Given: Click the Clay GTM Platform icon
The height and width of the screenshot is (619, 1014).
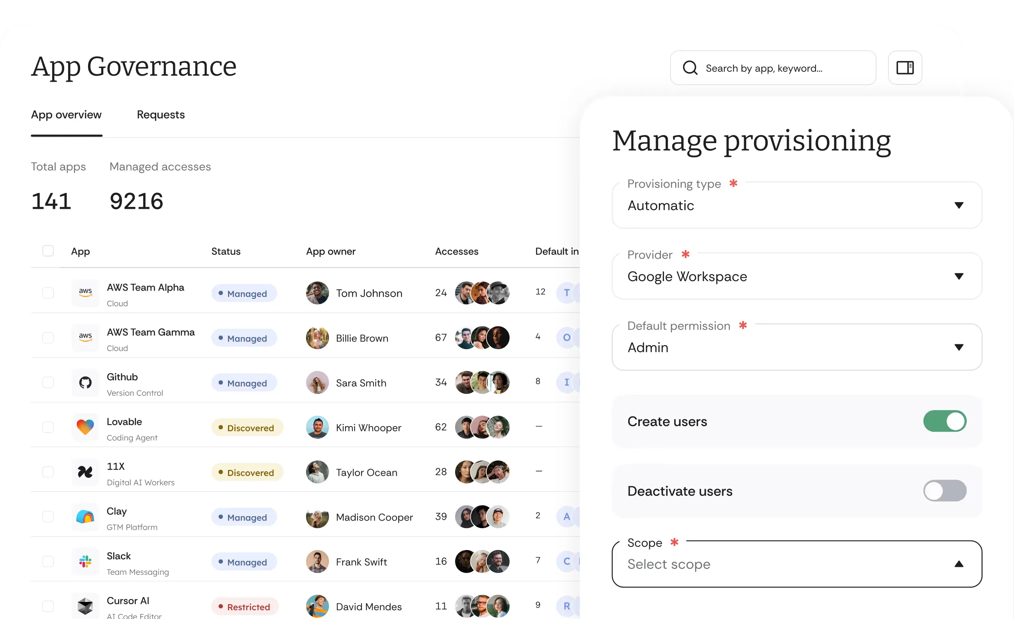Looking at the screenshot, I should click(x=85, y=517).
